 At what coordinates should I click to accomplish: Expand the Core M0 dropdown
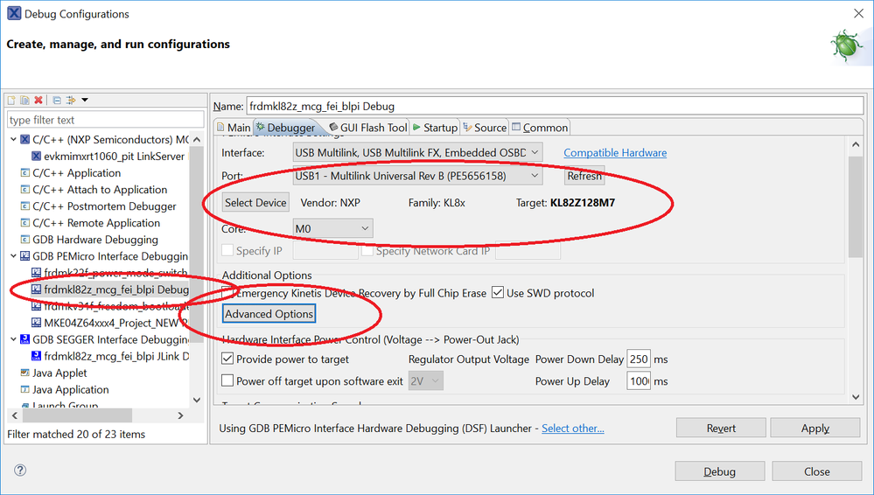[x=333, y=228]
